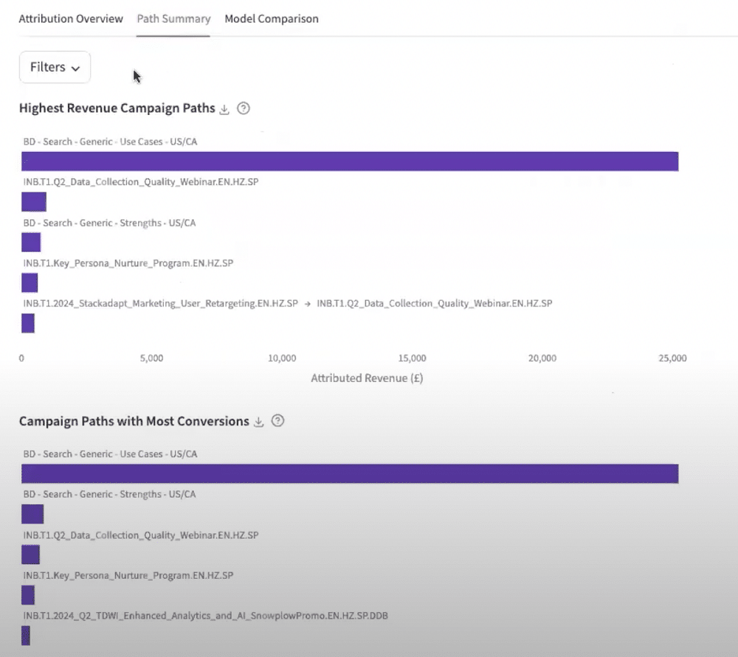Click the 'BD - Search - Generic - Strengths - US/CA' revenue label
The image size is (738, 657).
click(x=109, y=223)
